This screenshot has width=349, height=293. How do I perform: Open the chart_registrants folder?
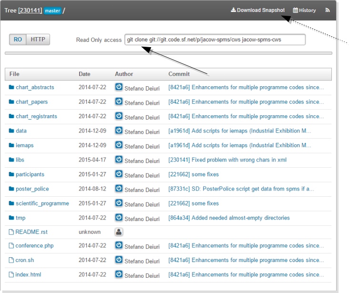(37, 116)
